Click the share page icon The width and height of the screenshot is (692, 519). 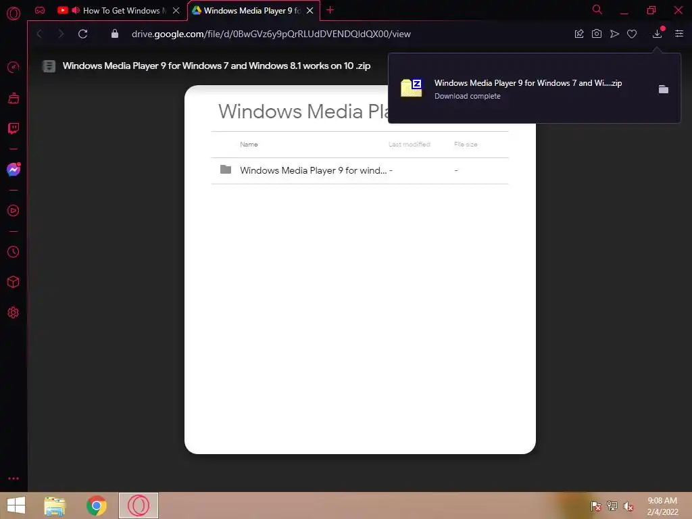tap(579, 34)
